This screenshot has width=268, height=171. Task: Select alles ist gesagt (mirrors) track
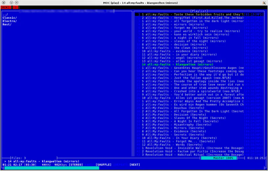[x=199, y=61]
